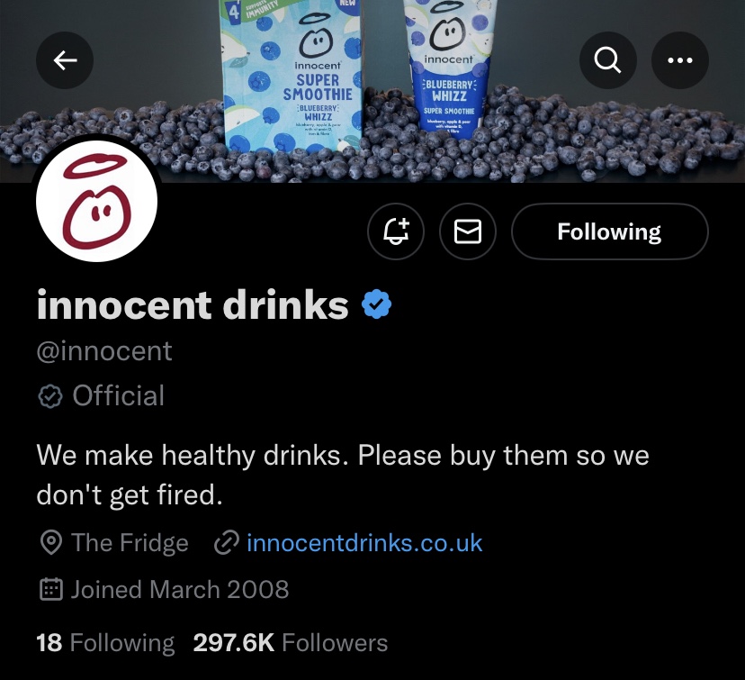View the 297.6K Followers list
Viewport: 745px width, 680px height.
290,643
